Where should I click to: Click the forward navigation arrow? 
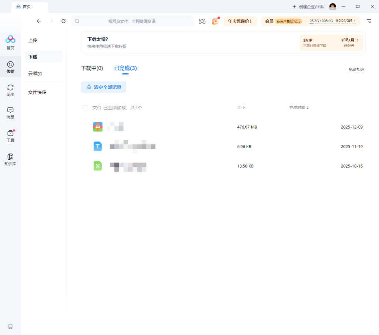point(51,21)
